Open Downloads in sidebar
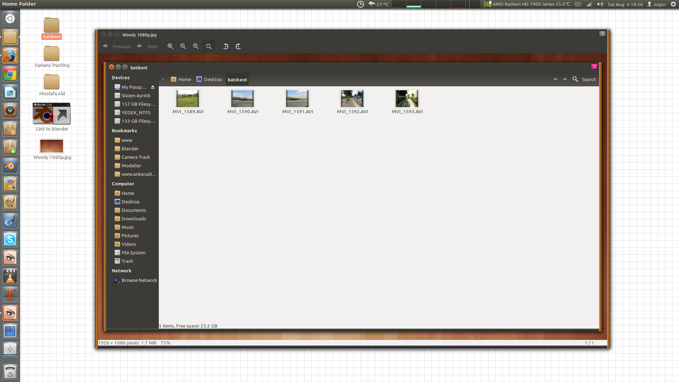This screenshot has height=382, width=679. (130, 219)
